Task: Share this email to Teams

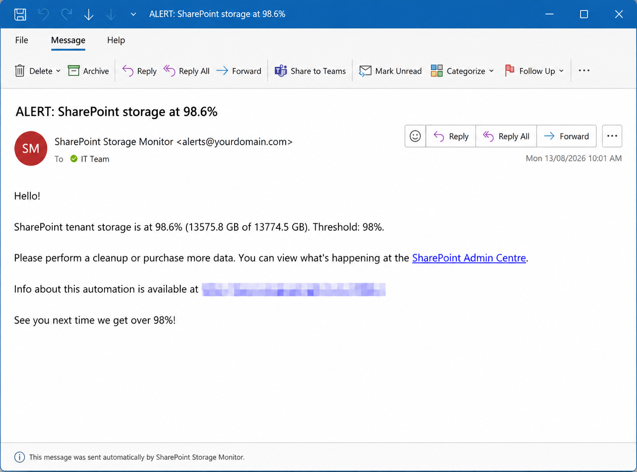Action: click(310, 71)
